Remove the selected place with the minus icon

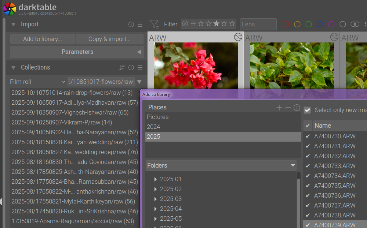288,108
